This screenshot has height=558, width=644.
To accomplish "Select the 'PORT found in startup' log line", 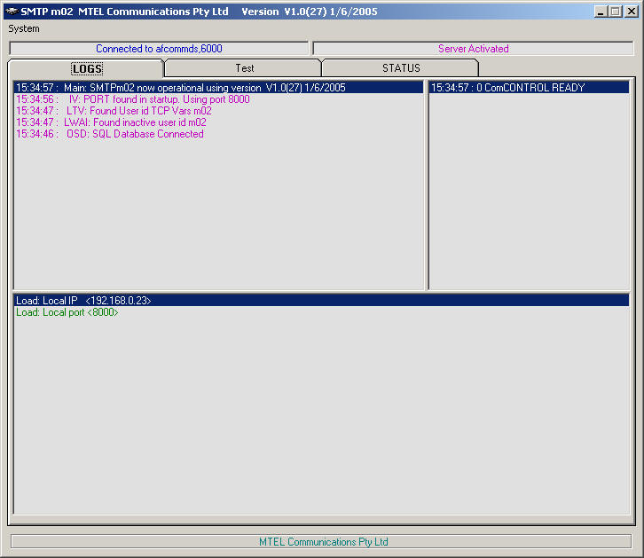I will tap(133, 99).
